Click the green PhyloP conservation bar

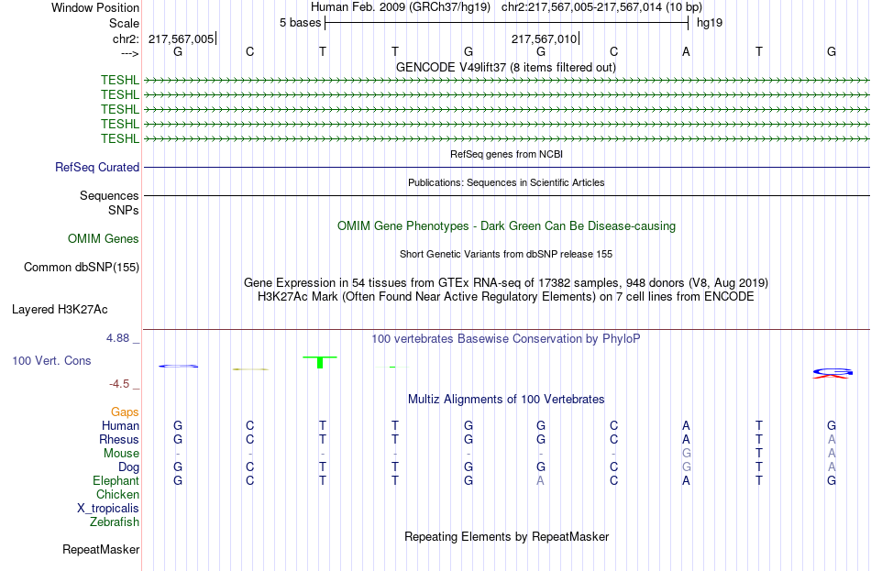320,362
